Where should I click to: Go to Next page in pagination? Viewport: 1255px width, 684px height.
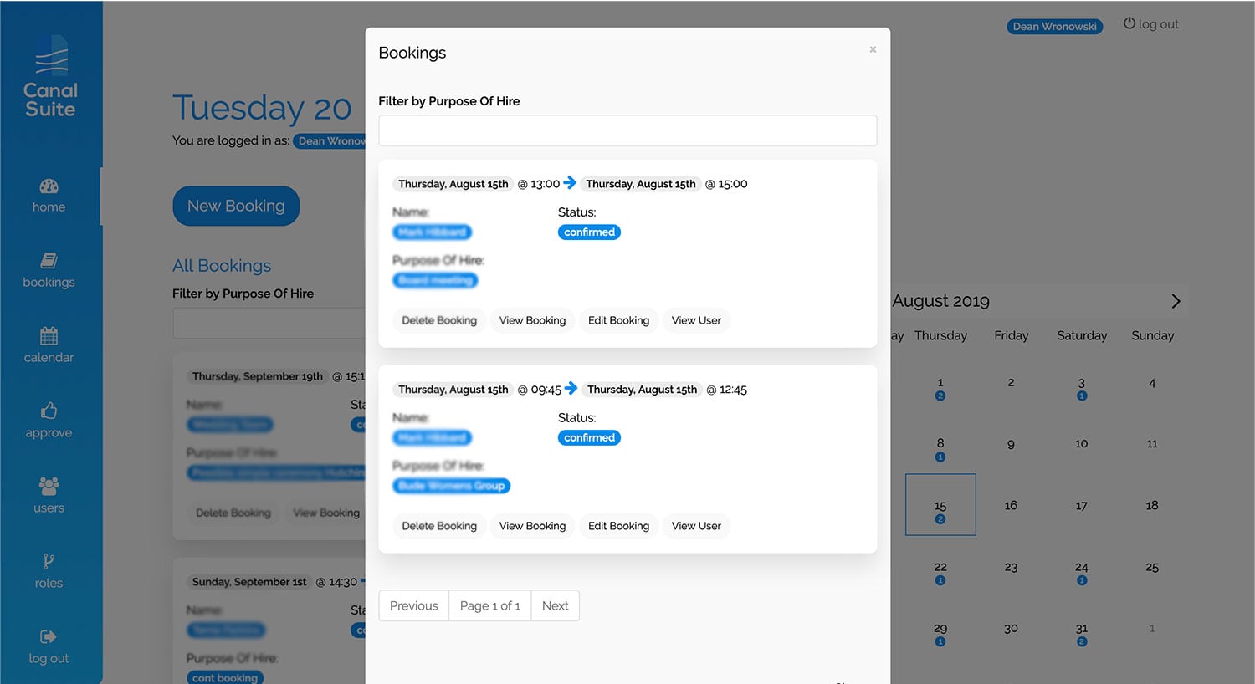(555, 605)
